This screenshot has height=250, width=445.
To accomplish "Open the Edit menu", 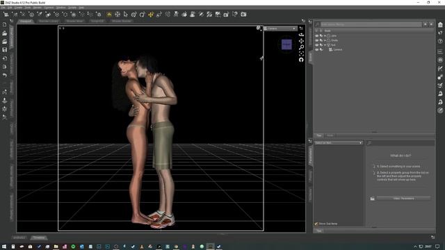I will (10, 8).
